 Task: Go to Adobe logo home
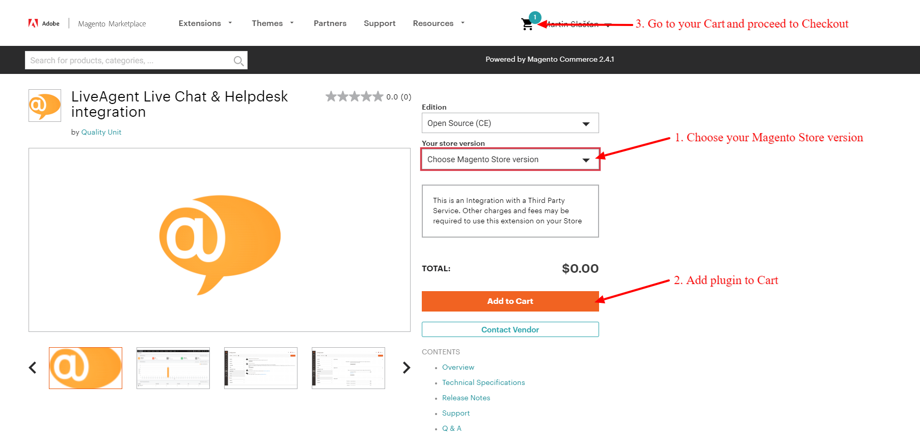[44, 23]
